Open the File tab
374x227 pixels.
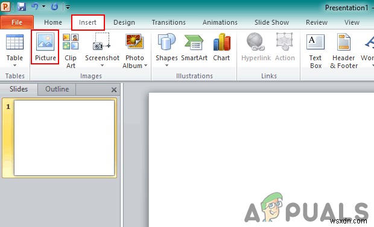coord(17,22)
